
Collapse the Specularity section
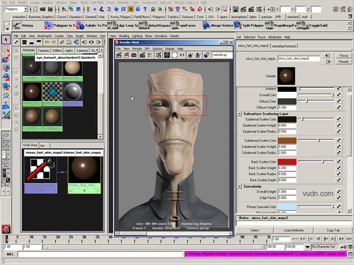[240, 186]
